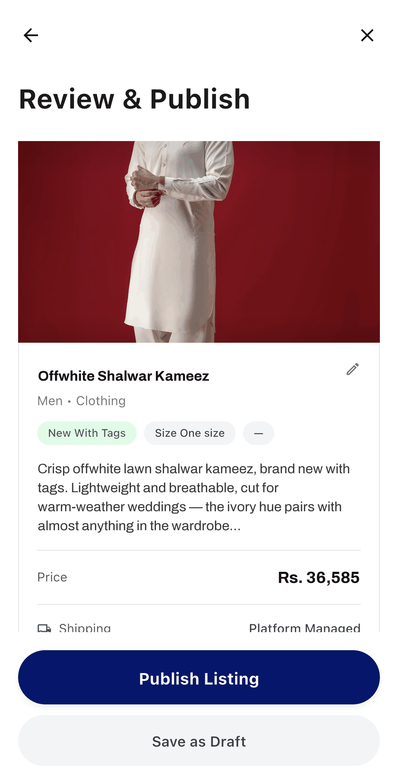Tap the shipping truck icon
Image resolution: width=398 pixels, height=784 pixels.
point(44,628)
